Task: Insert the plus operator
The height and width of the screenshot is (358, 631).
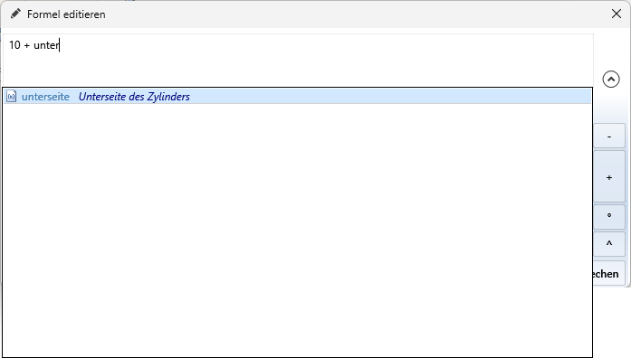Action: click(x=609, y=177)
